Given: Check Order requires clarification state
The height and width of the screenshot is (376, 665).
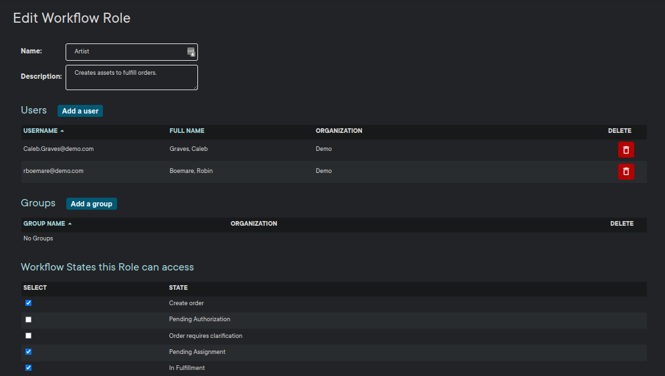Looking at the screenshot, I should (x=28, y=335).
